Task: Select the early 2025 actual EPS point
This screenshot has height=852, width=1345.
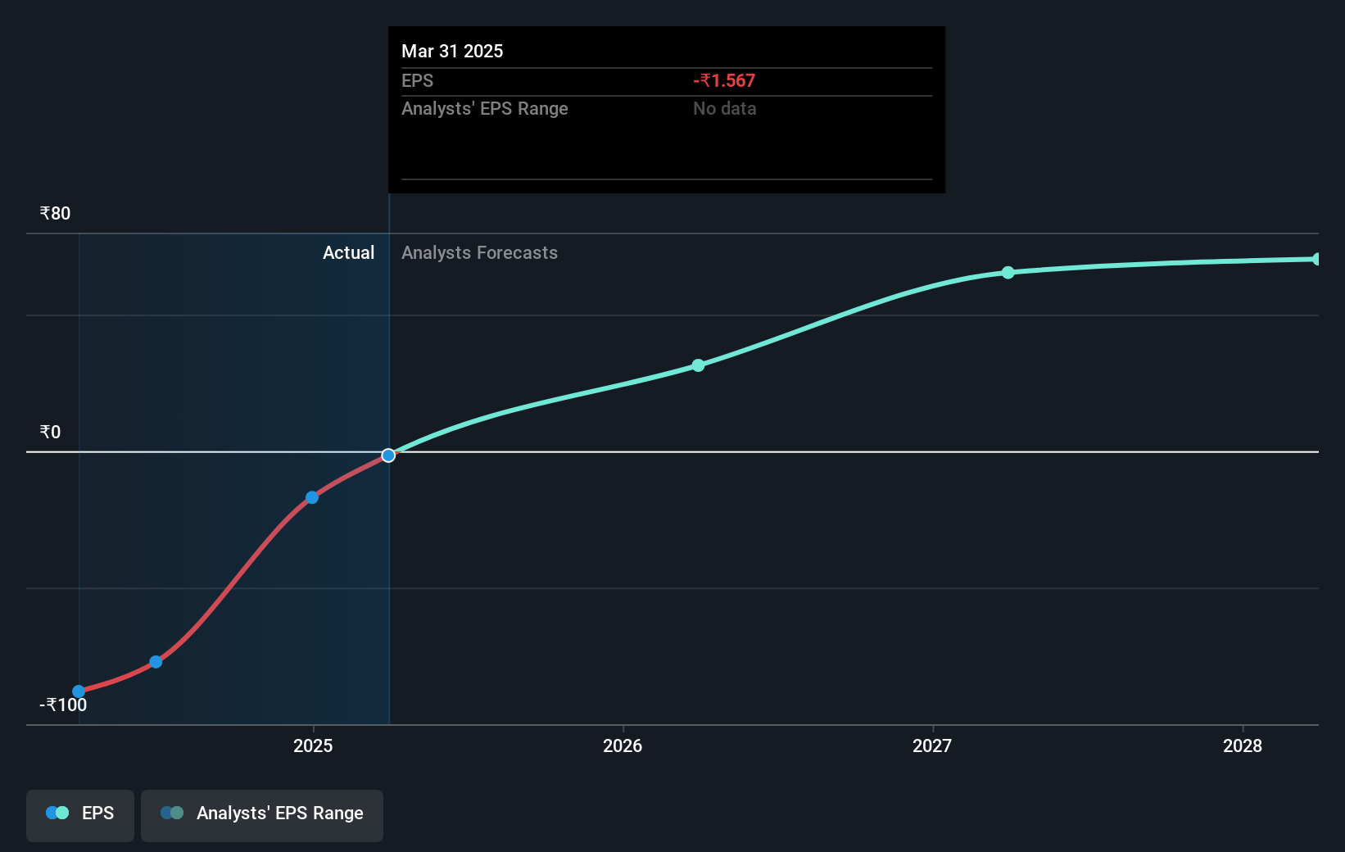Action: [312, 497]
